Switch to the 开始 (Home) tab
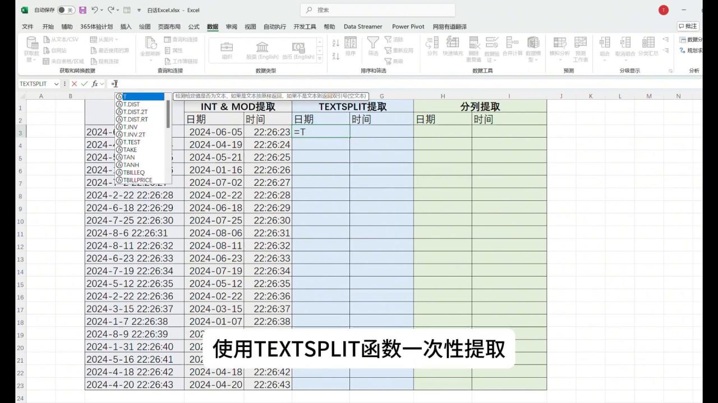The height and width of the screenshot is (403, 718). pyautogui.click(x=48, y=27)
